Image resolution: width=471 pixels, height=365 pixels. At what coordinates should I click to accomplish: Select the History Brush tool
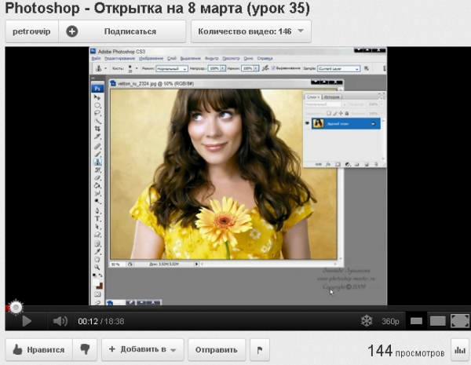point(97,170)
